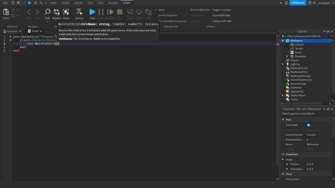Expand the Baseplate tree node

pos(287,56)
